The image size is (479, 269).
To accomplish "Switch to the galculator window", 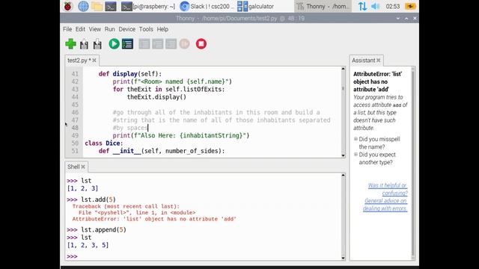I will 256,6.
